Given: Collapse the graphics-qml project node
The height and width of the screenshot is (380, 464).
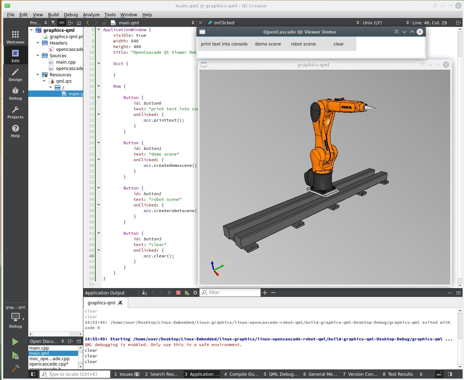Looking at the screenshot, I should point(31,30).
